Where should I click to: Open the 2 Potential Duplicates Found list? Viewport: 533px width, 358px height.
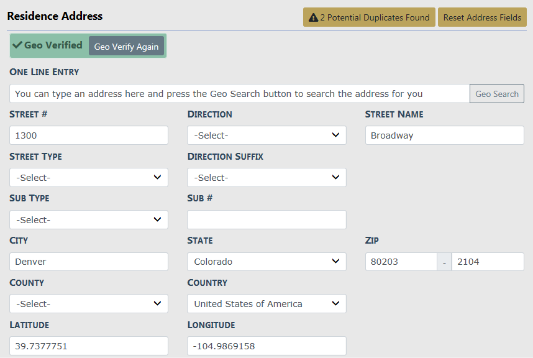pyautogui.click(x=369, y=17)
